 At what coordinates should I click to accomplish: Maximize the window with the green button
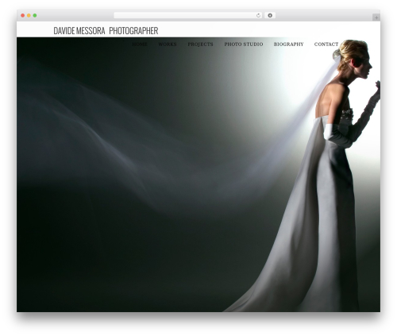pos(35,16)
